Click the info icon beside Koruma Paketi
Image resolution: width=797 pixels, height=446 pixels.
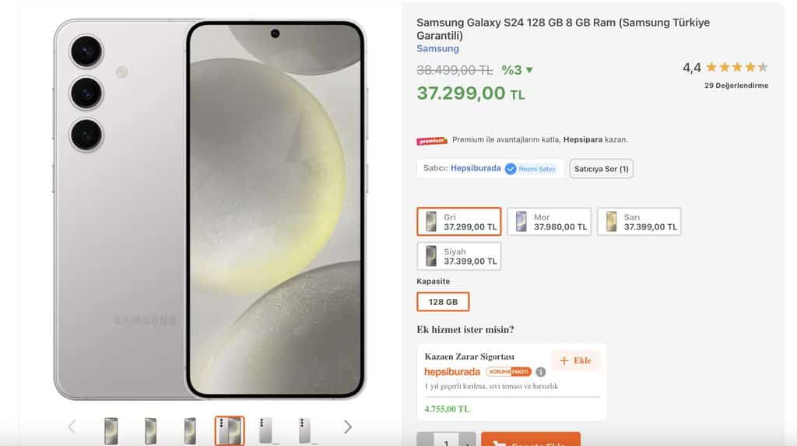[541, 372]
